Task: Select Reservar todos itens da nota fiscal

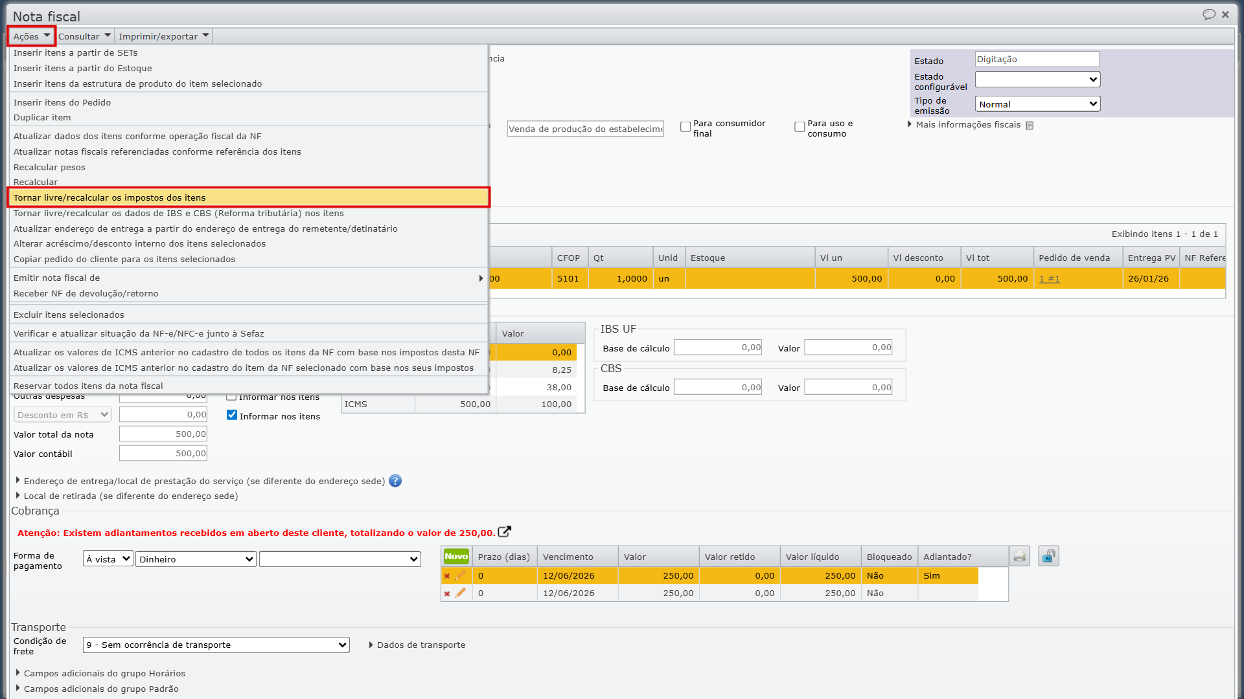Action: point(248,386)
